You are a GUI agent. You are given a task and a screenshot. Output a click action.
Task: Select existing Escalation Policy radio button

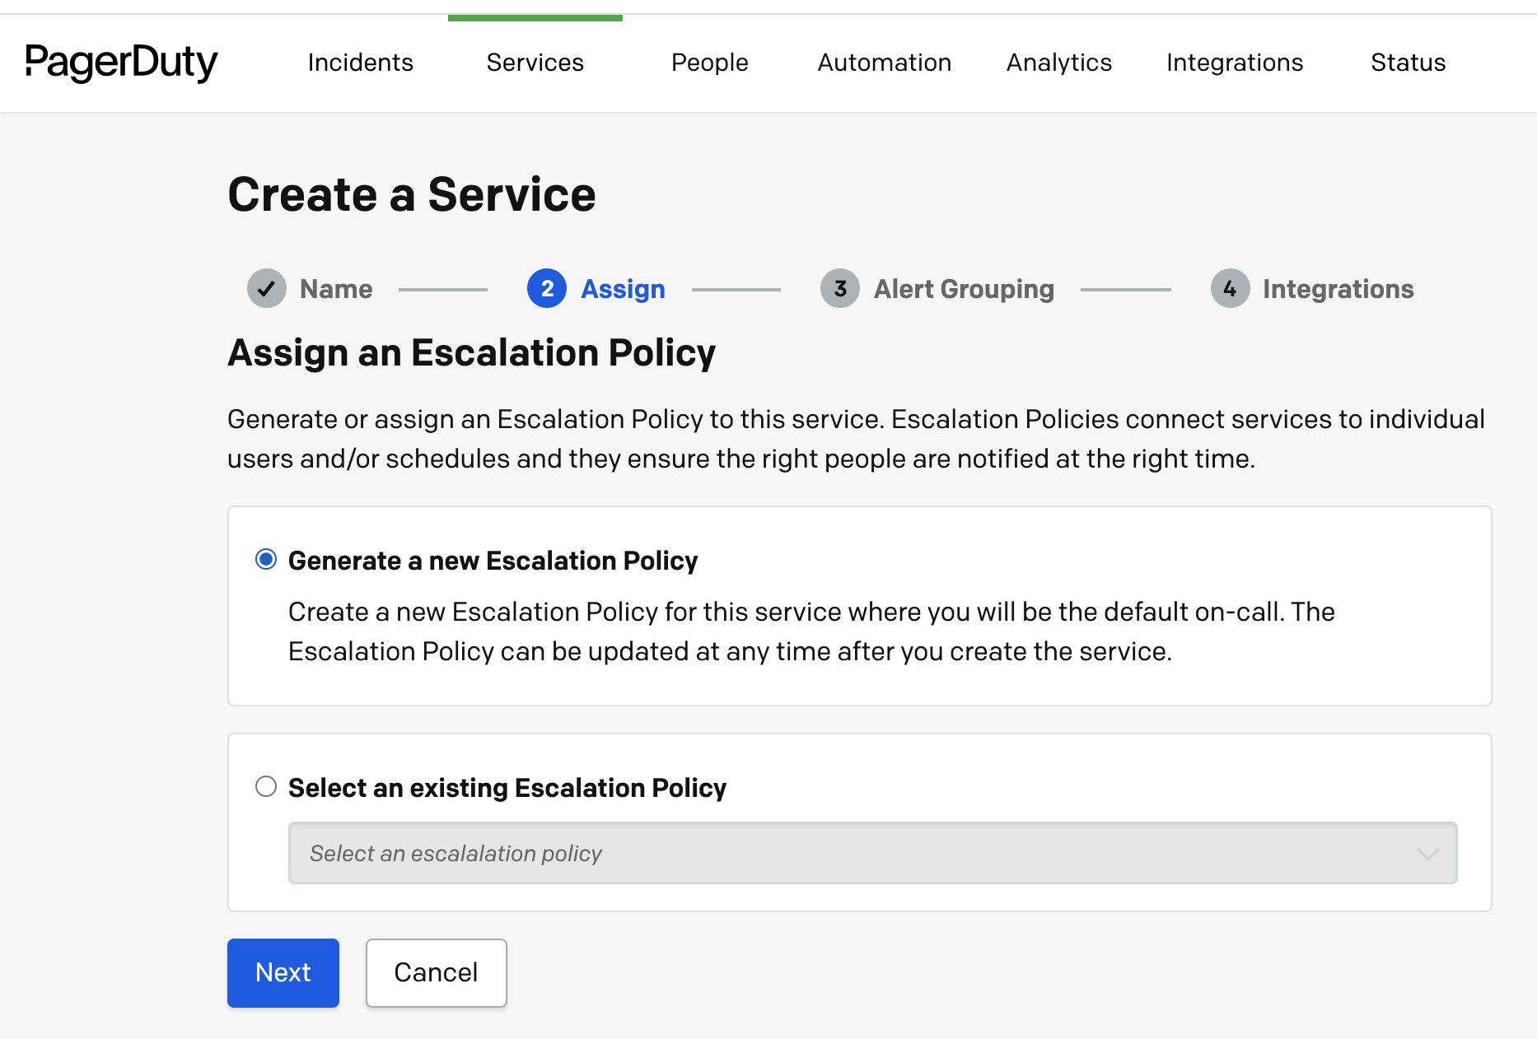tap(266, 787)
